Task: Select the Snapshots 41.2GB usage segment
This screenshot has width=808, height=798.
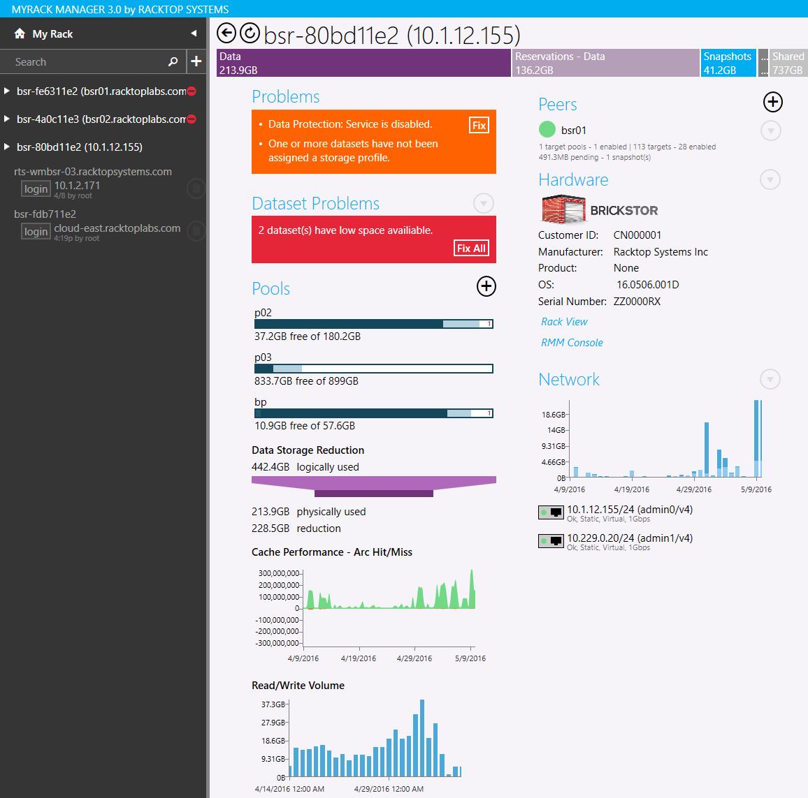Action: (728, 63)
